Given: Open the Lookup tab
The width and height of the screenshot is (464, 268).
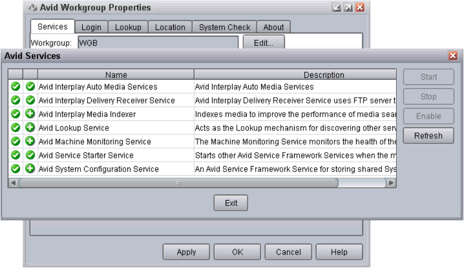Looking at the screenshot, I should pyautogui.click(x=128, y=27).
